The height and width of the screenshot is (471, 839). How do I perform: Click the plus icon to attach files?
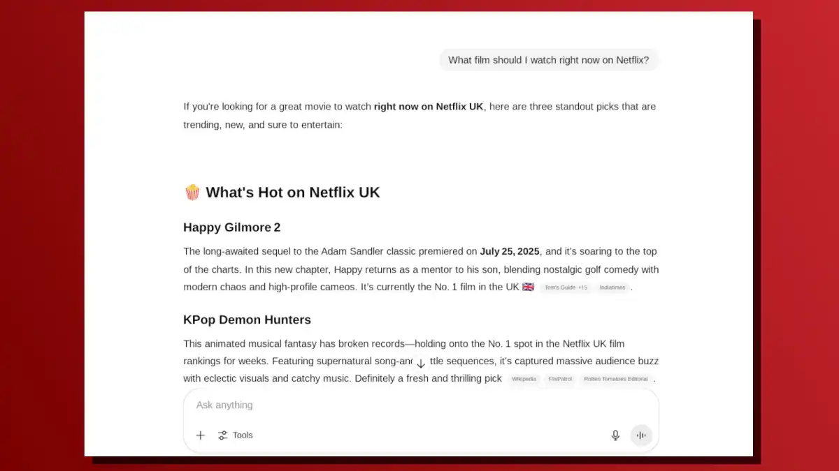point(201,435)
